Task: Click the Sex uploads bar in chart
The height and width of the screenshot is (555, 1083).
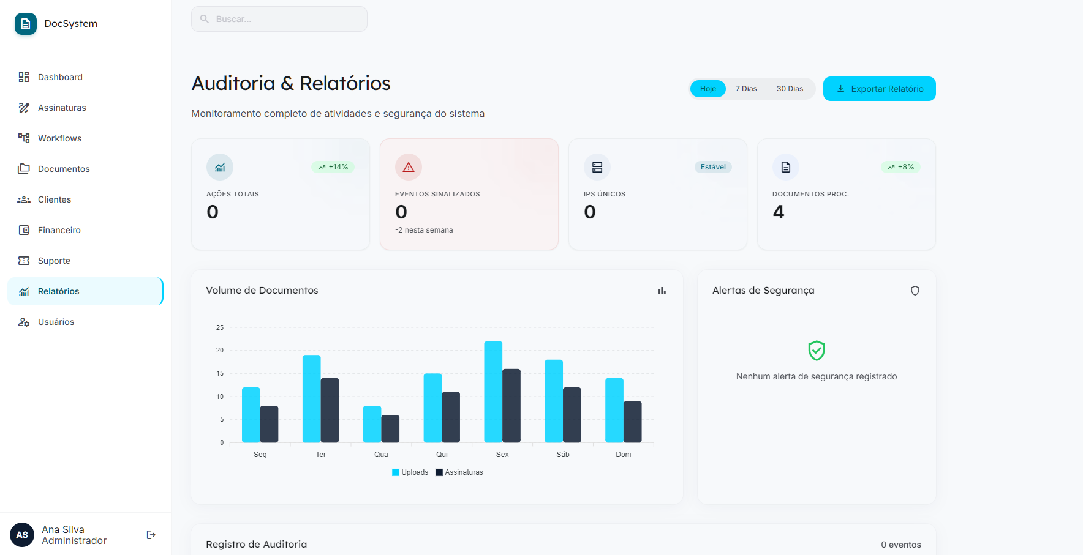Action: (x=493, y=392)
